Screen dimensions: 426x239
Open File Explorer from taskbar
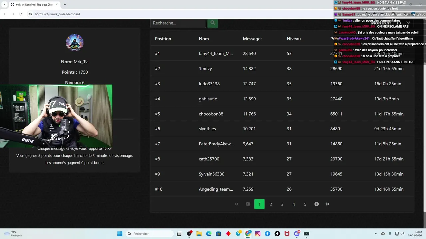199,234
